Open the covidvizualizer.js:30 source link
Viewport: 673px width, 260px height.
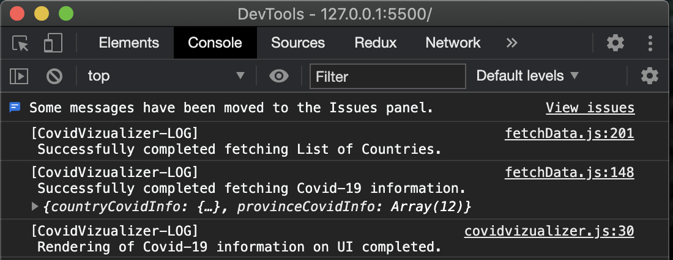549,231
